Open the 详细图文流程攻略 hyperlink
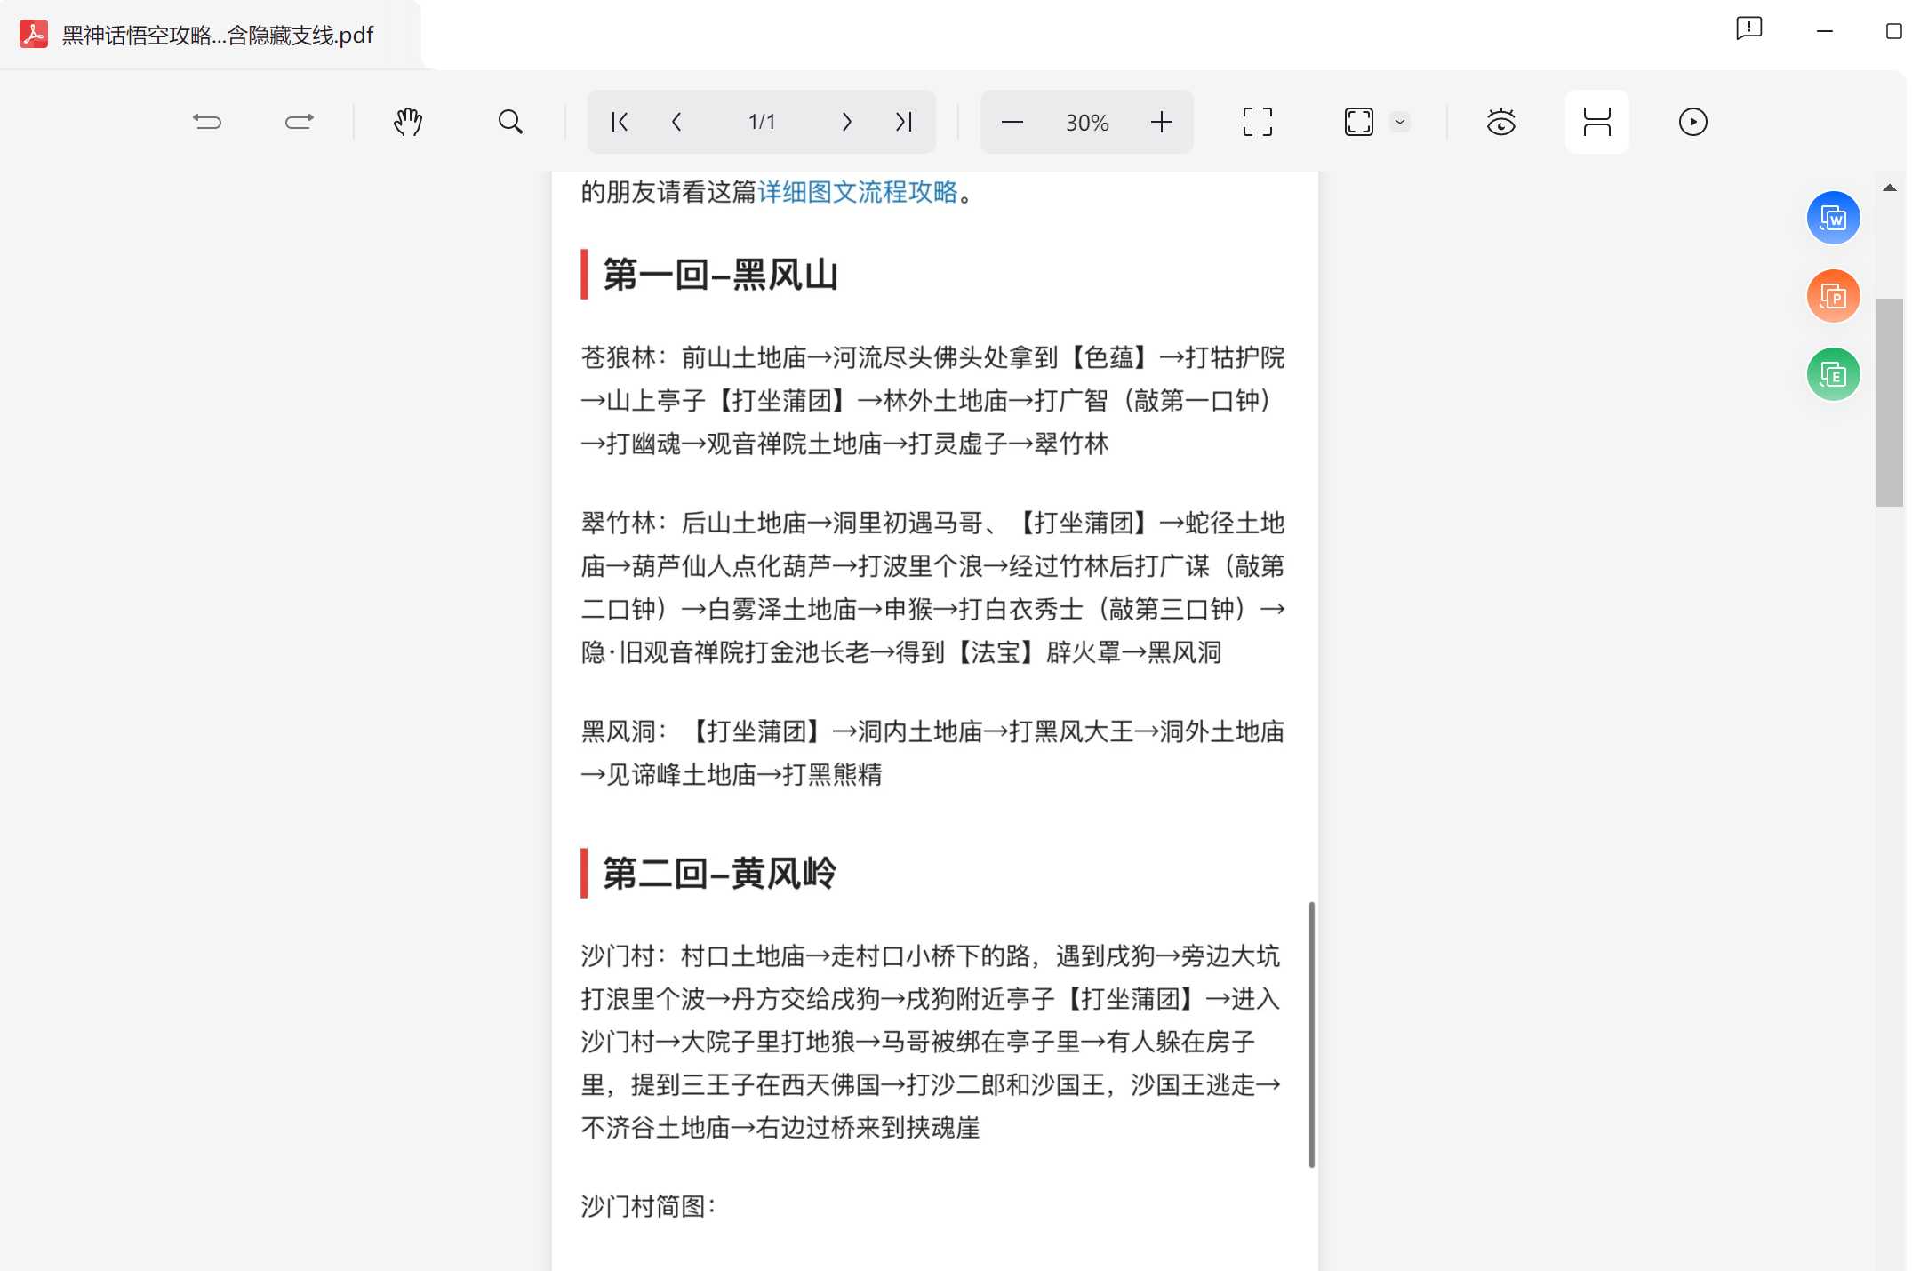The height and width of the screenshot is (1271, 1912). [858, 192]
